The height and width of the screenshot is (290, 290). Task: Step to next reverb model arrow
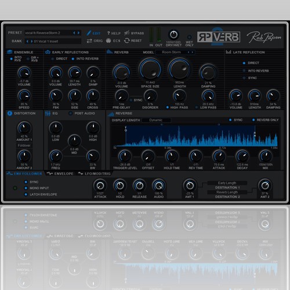pos(193,52)
